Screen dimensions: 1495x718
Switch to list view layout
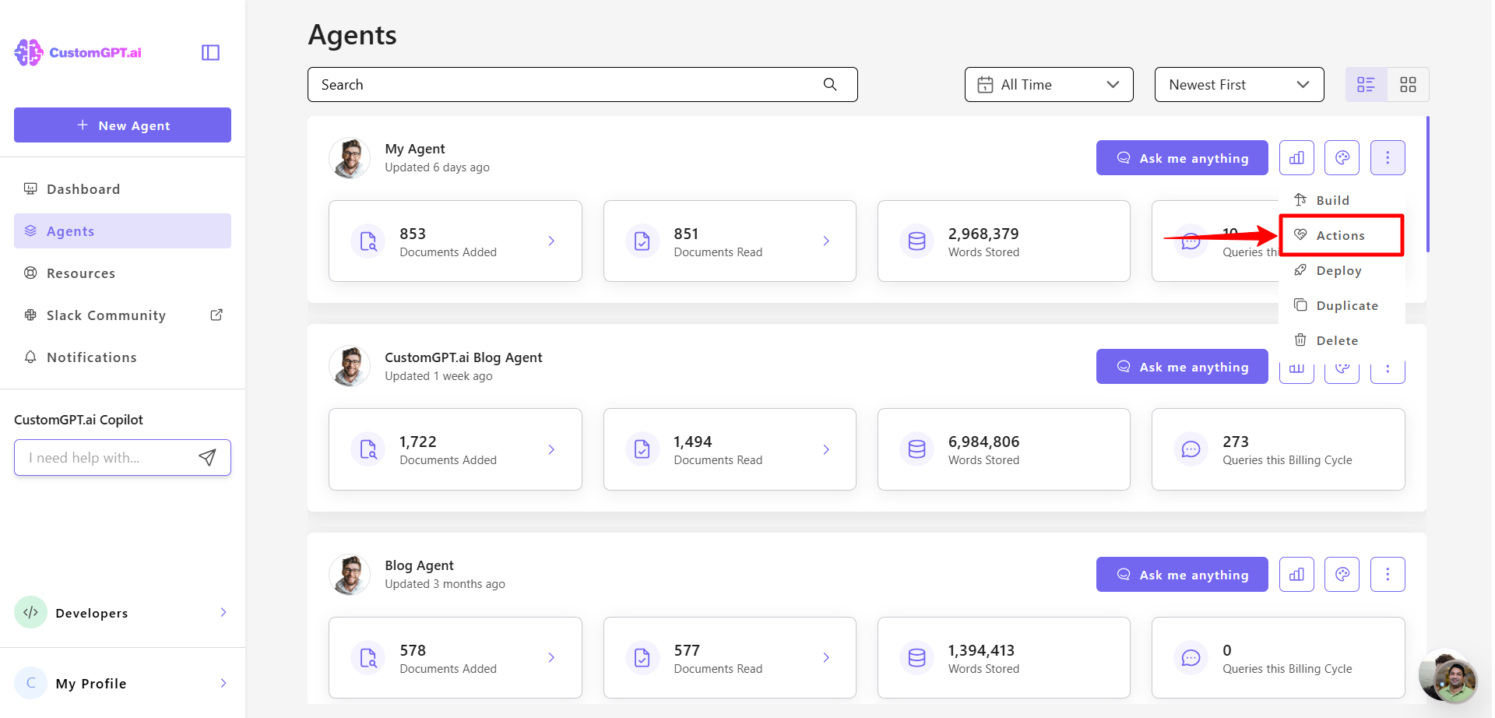[1366, 84]
